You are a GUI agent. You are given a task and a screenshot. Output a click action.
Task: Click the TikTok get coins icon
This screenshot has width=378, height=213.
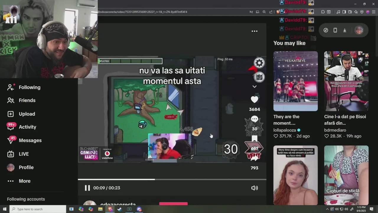(326, 30)
